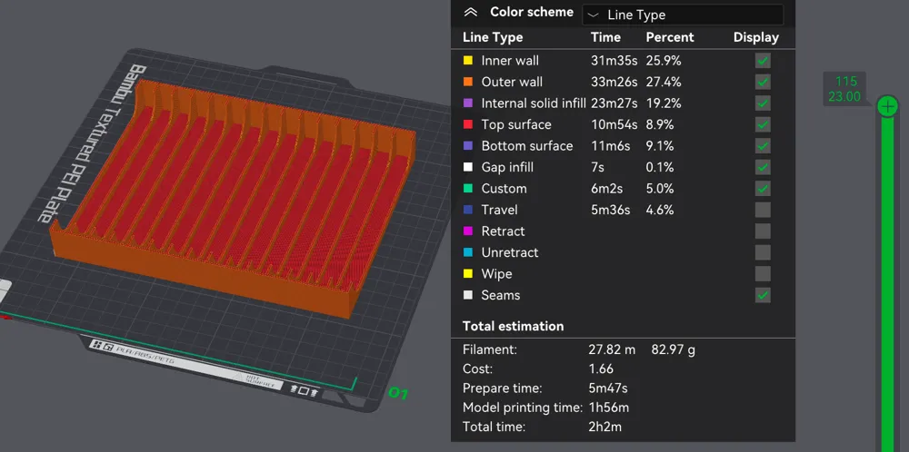
Task: Click the vertical green layer slider track
Action: 888,290
